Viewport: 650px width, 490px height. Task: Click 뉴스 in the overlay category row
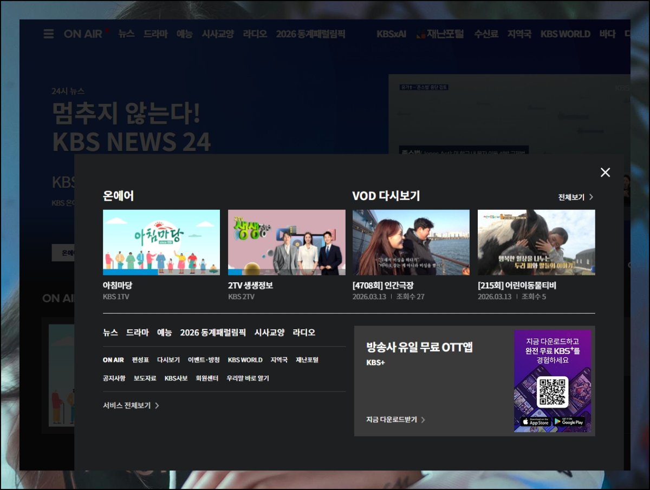[110, 333]
